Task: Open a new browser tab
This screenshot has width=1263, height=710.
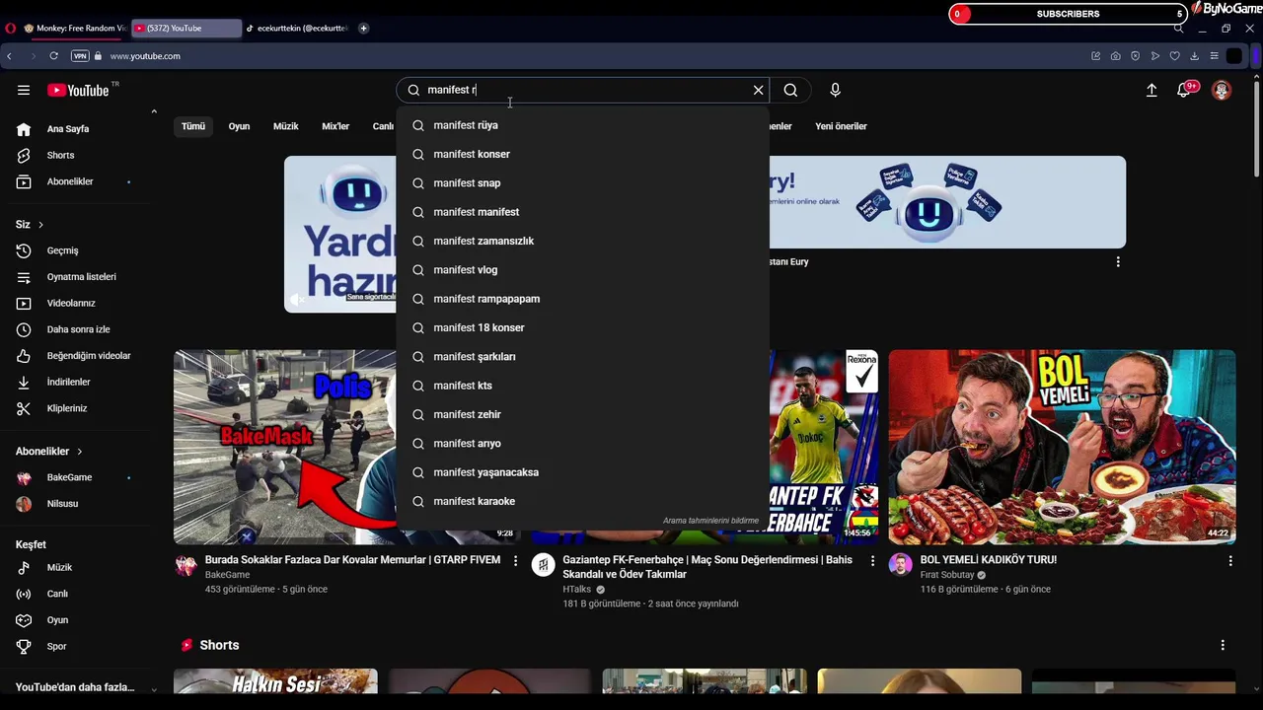Action: pos(363,29)
